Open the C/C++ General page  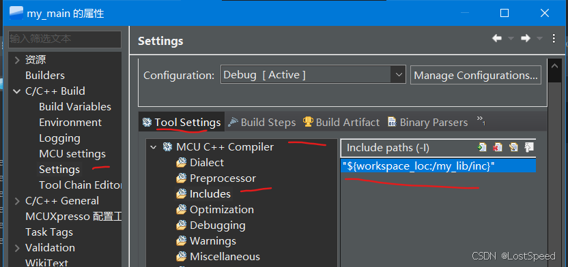coord(62,201)
